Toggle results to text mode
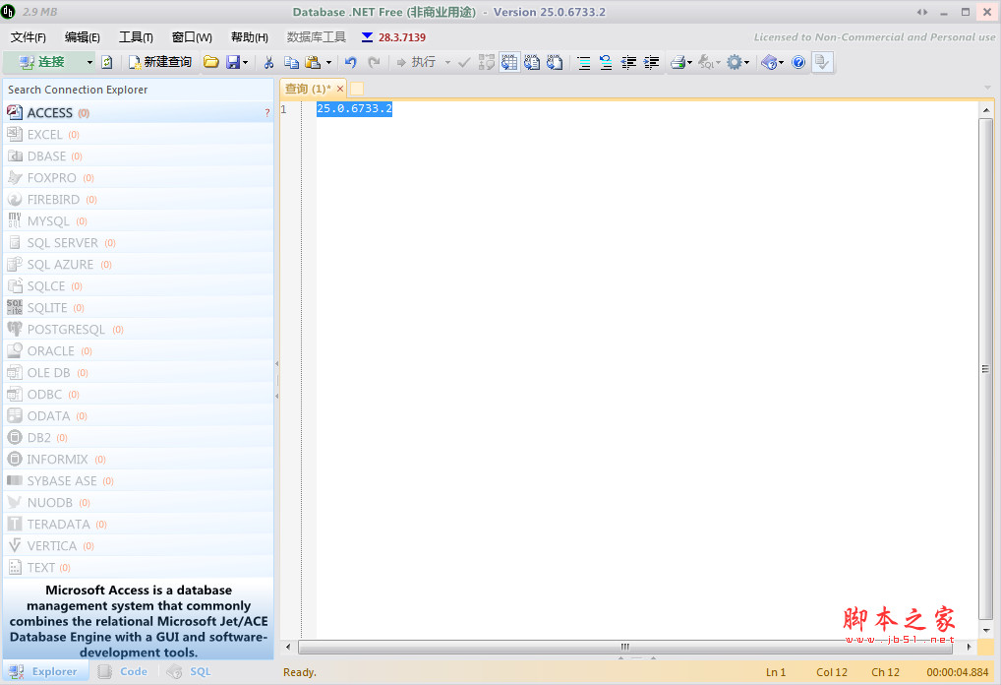 (532, 62)
